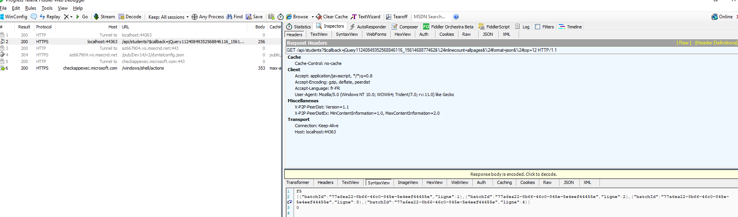Open the TextWizard tool
The image size is (738, 217).
click(366, 17)
